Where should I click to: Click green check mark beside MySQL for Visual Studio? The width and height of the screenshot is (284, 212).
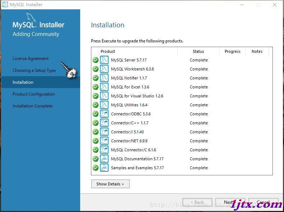pos(96,96)
